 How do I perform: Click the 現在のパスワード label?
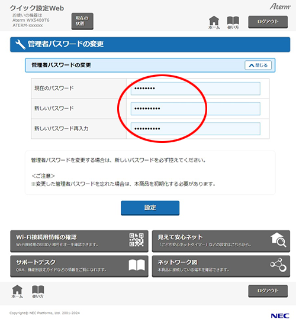(54, 89)
